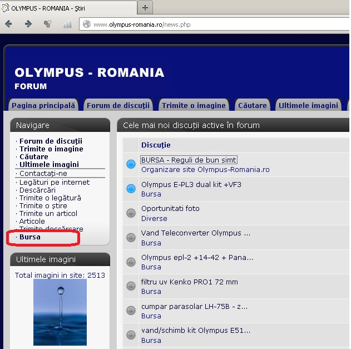
Task: Click the Cele mai noi discuții active header
Action: pos(233,125)
